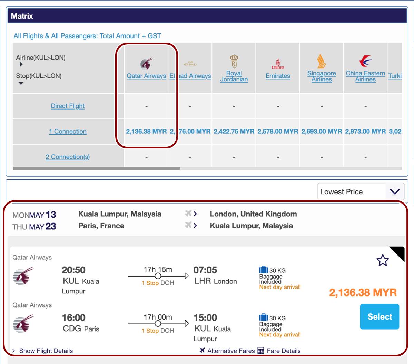The width and height of the screenshot is (414, 364).
Task: Click the 20:50 departure time
Action: (73, 270)
